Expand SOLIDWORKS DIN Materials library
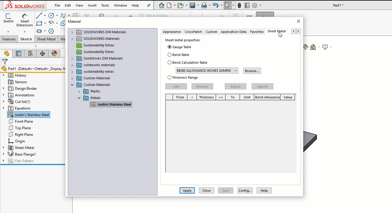The width and height of the screenshot is (392, 213). [72, 32]
